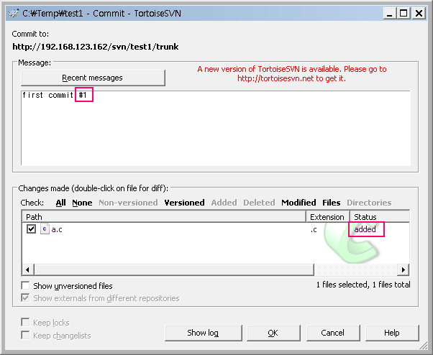Screen dimensions: 433x355
Task: Open the Help button
Action: [x=392, y=333]
